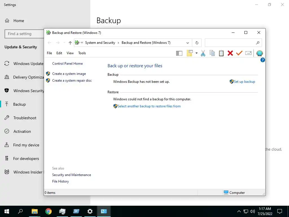Open File Explorer from taskbar
This screenshot has width=289, height=217.
point(34,211)
